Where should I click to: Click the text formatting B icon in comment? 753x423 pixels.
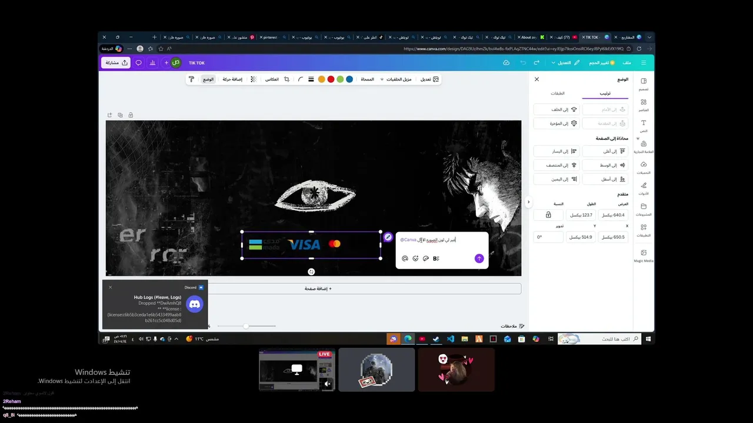437,258
